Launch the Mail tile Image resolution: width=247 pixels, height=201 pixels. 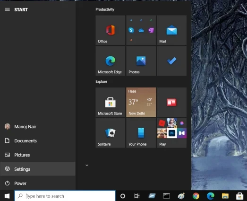[x=172, y=30]
